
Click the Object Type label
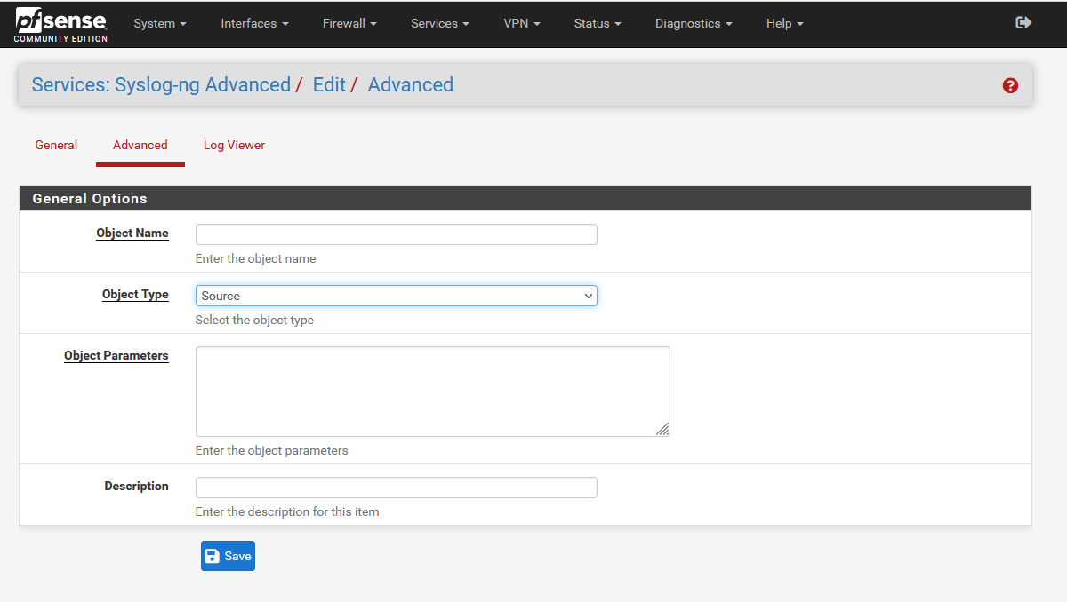[135, 294]
